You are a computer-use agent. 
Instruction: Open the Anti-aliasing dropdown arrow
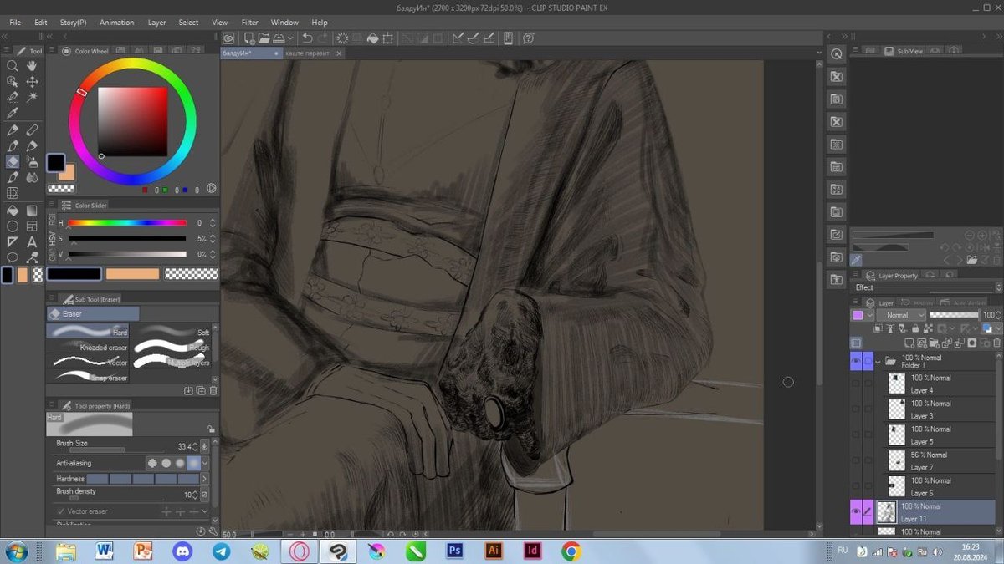[x=205, y=463]
